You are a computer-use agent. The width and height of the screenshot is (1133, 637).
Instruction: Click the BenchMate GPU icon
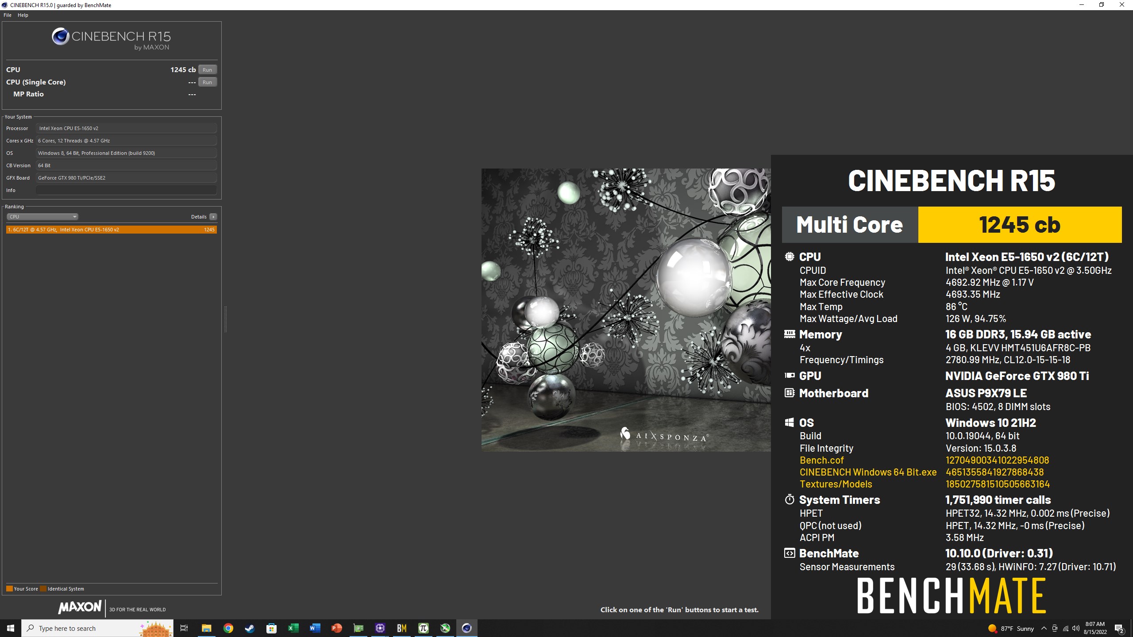click(790, 376)
